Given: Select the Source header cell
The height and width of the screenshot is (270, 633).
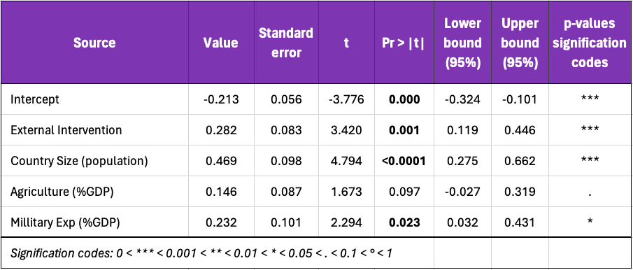Looking at the screenshot, I should click(94, 43).
